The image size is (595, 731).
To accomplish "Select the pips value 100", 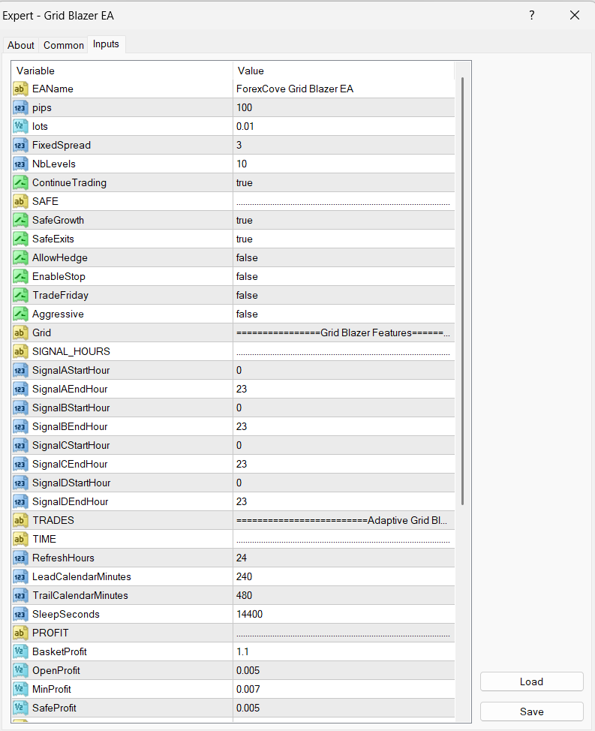I will pos(244,107).
